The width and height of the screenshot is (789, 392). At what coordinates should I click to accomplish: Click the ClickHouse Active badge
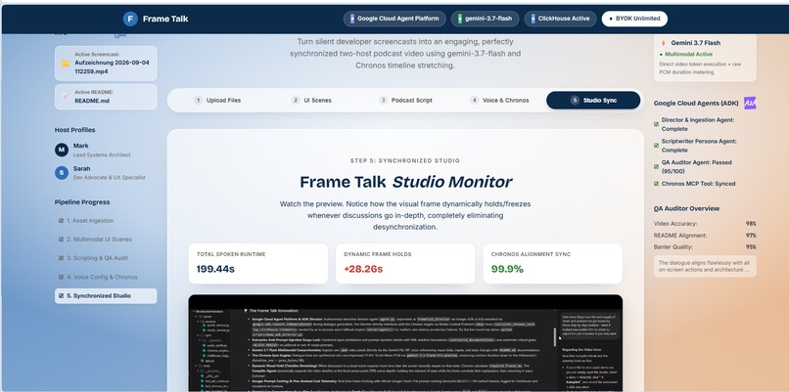[560, 19]
